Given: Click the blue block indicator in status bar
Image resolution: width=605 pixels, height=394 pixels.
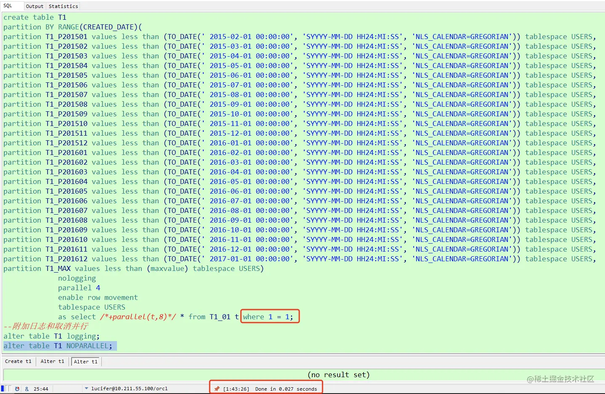Looking at the screenshot, I should pyautogui.click(x=3, y=389).
